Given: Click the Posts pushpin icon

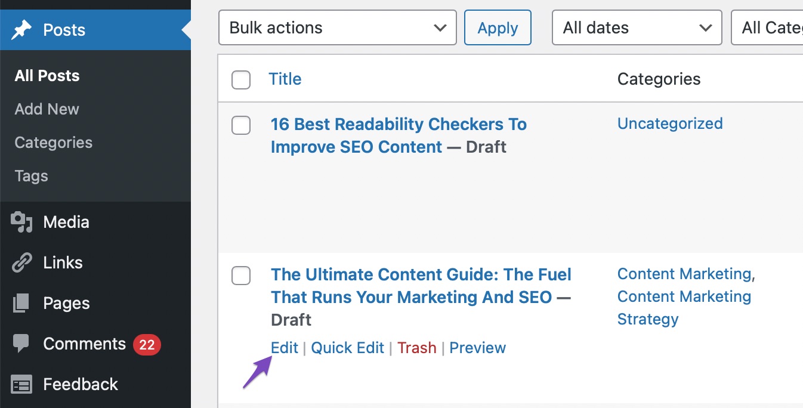Looking at the screenshot, I should (x=21, y=30).
